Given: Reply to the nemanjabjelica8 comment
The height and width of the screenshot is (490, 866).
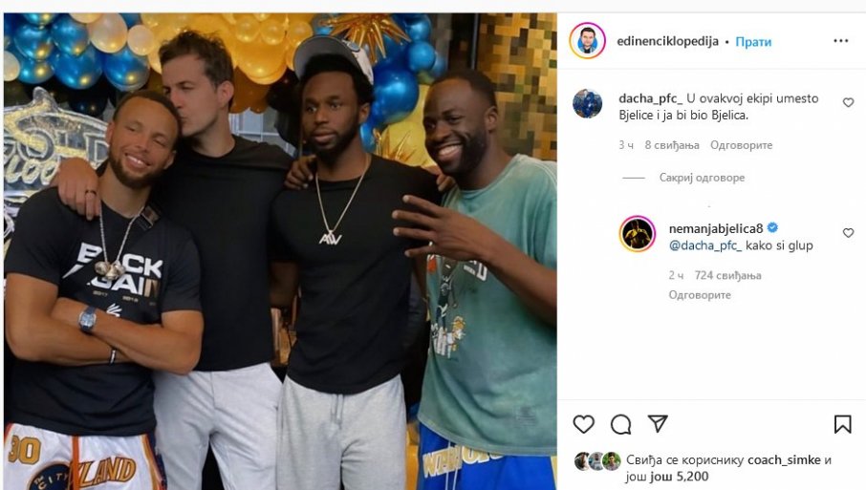Looking at the screenshot, I should tap(700, 295).
